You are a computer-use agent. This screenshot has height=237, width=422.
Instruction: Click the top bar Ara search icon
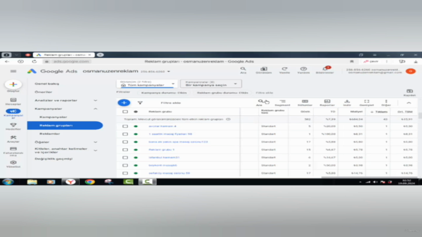243,69
